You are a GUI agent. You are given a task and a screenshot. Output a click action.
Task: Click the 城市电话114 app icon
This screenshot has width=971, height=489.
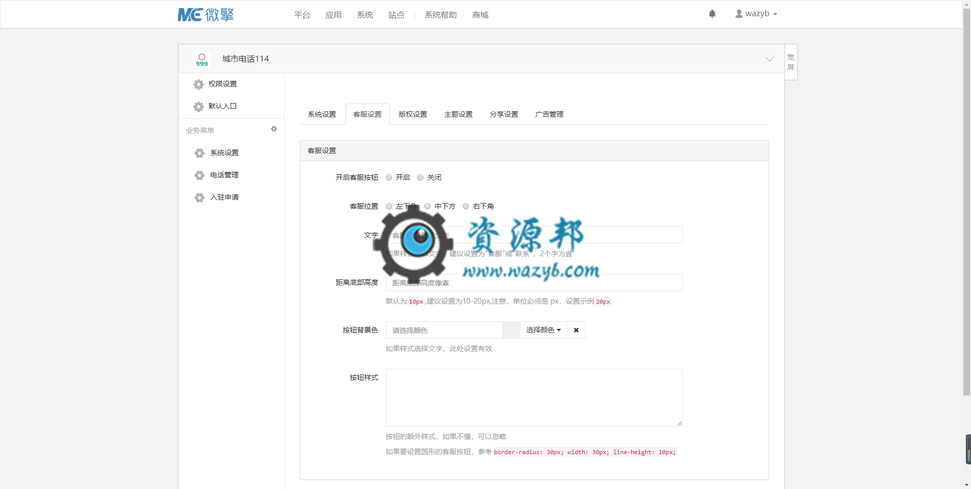(x=202, y=59)
